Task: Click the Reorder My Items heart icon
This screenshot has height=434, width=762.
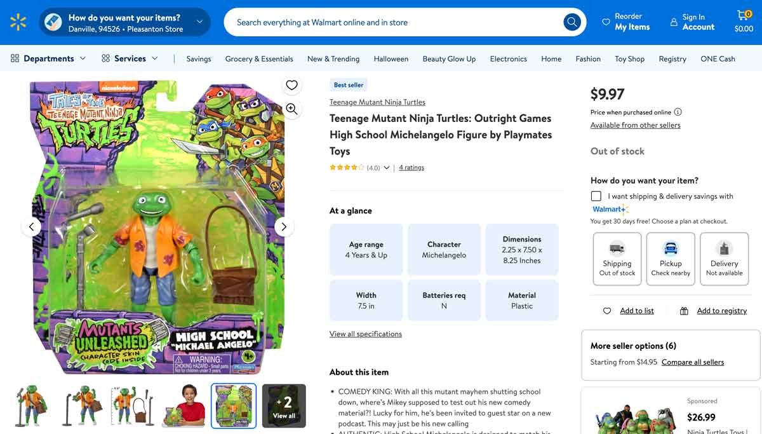Action: coord(605,21)
